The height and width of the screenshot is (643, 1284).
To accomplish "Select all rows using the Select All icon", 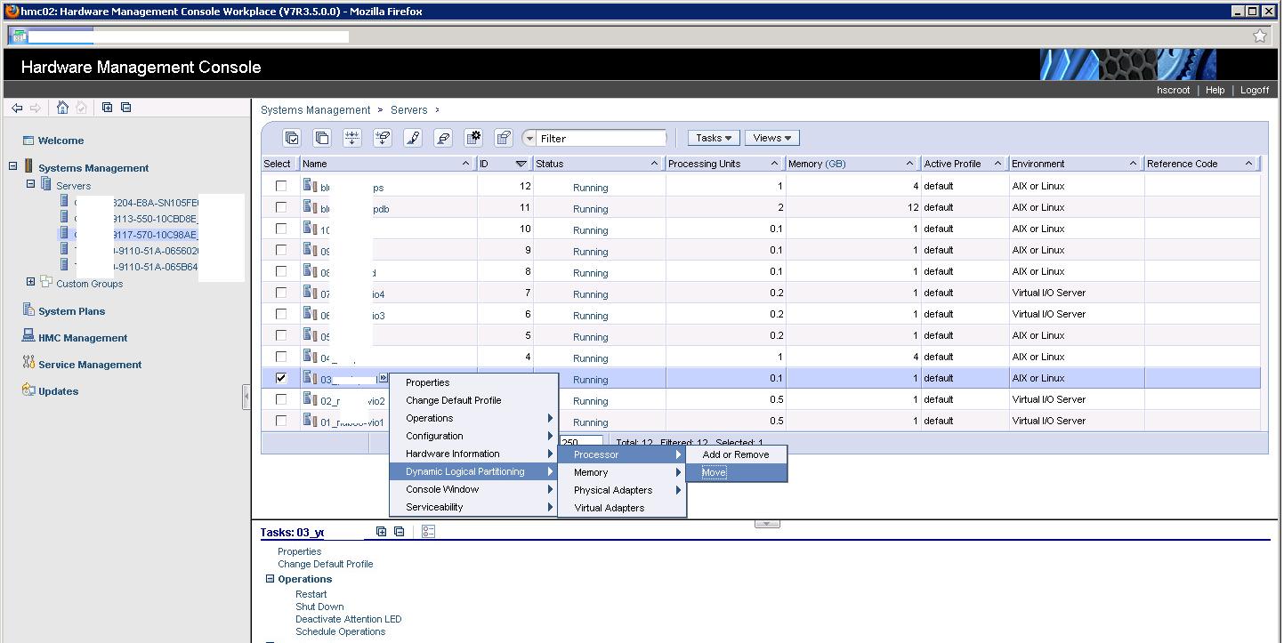I will [292, 138].
